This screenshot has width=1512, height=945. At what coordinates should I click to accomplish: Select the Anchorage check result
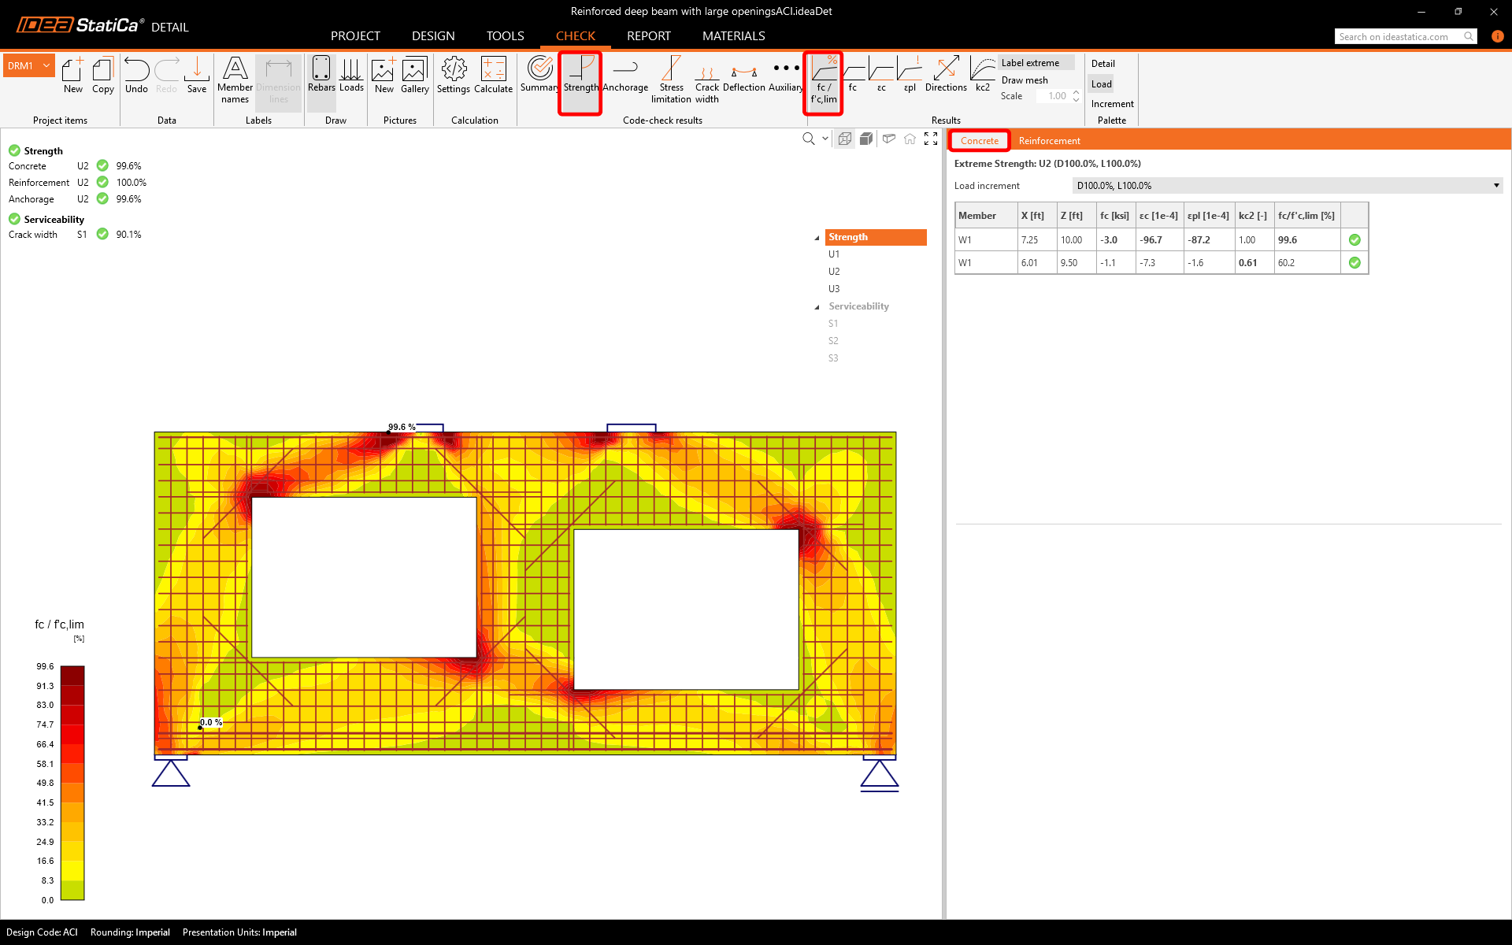tap(625, 75)
